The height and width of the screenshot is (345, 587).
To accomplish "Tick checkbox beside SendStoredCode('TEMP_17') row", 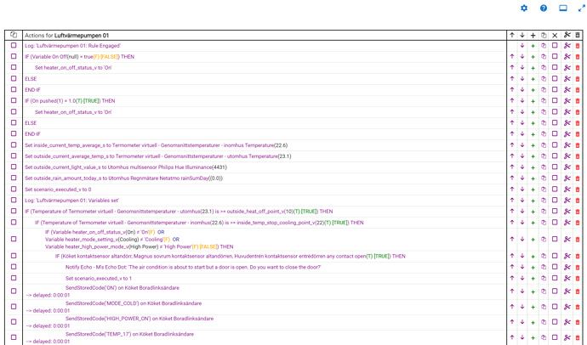I will pos(14,337).
